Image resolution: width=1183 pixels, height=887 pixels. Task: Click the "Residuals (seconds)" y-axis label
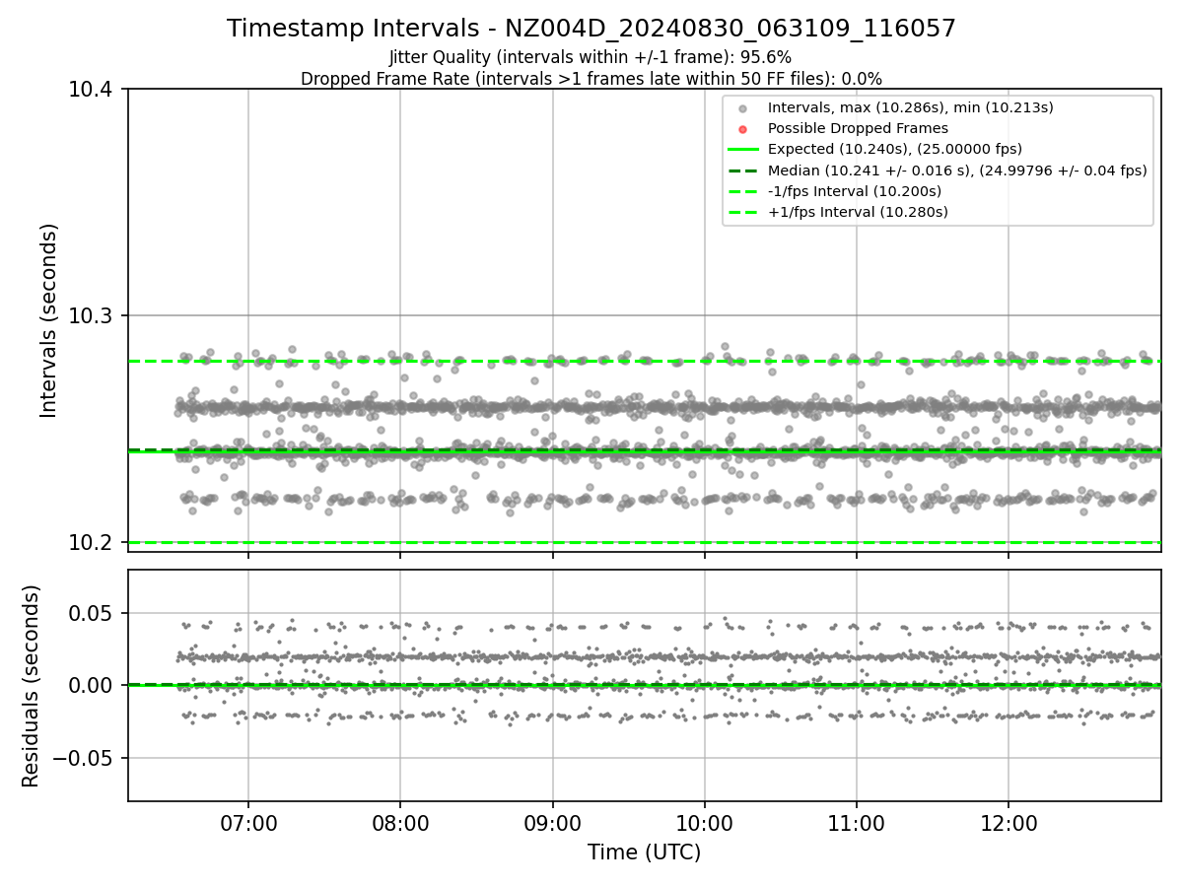click(x=32, y=686)
